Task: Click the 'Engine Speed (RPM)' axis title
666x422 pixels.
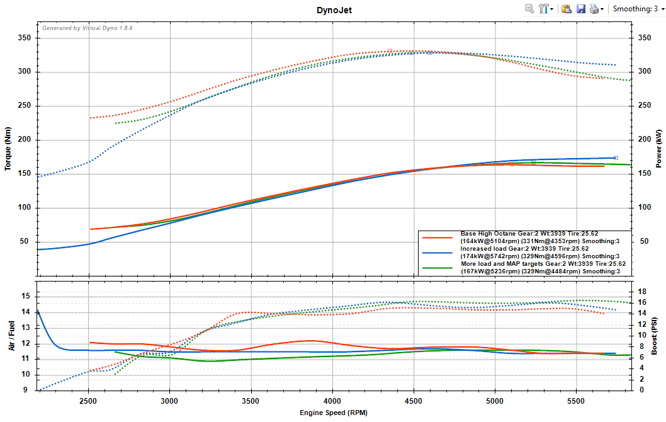Action: [334, 413]
